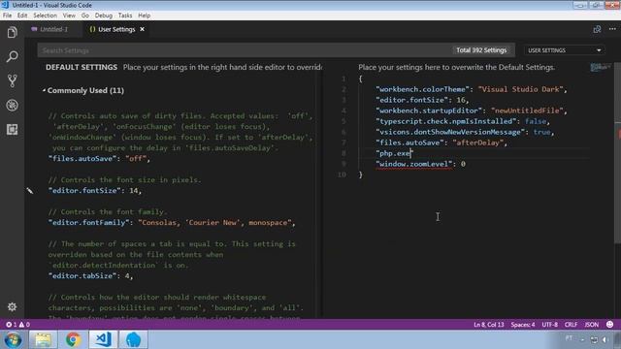Open the Explorer view in activity bar

tap(12, 32)
